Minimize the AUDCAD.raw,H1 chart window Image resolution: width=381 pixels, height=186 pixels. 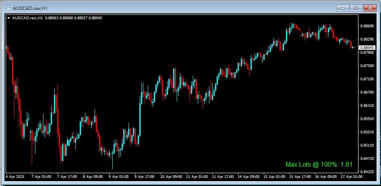[x=343, y=8]
